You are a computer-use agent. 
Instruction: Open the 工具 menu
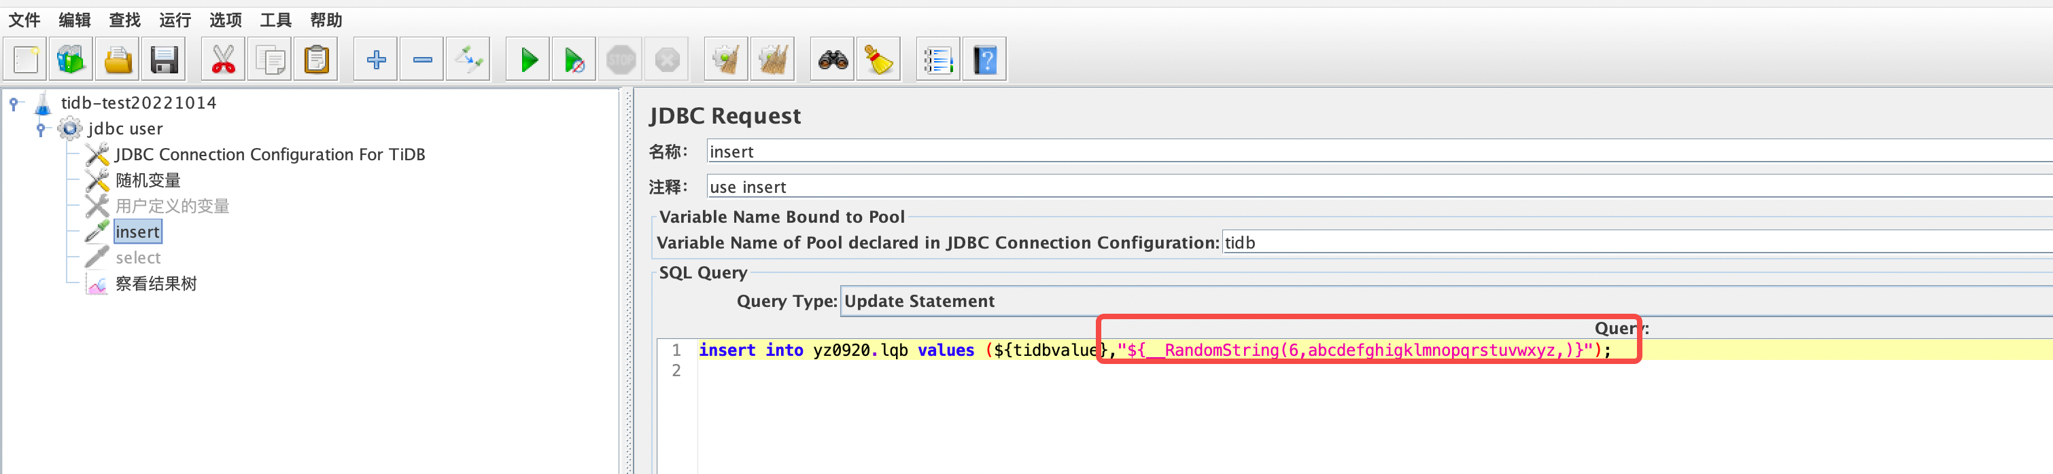276,20
